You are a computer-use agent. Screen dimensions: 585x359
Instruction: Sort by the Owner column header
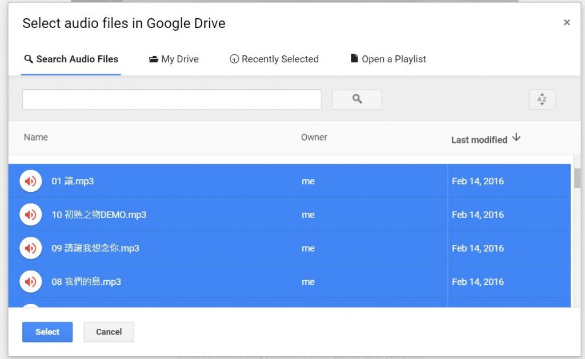click(314, 137)
